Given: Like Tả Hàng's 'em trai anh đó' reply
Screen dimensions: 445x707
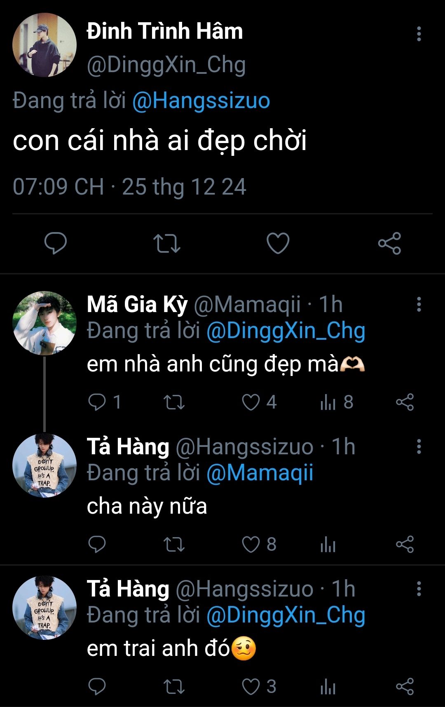Looking at the screenshot, I should 251,687.
